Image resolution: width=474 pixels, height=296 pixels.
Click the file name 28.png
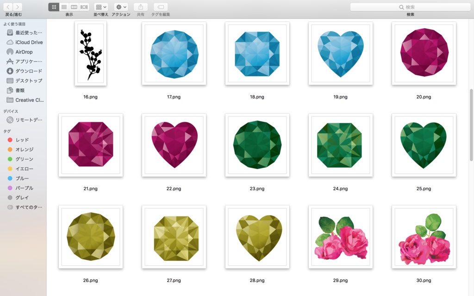(257, 281)
